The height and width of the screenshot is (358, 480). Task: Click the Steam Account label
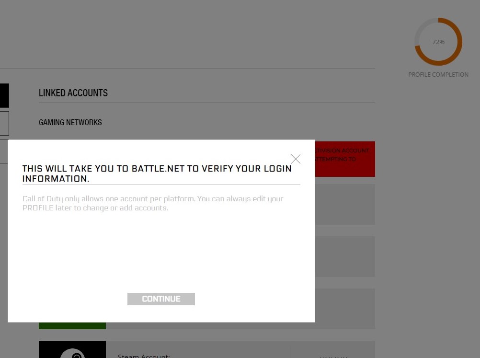pyautogui.click(x=144, y=356)
